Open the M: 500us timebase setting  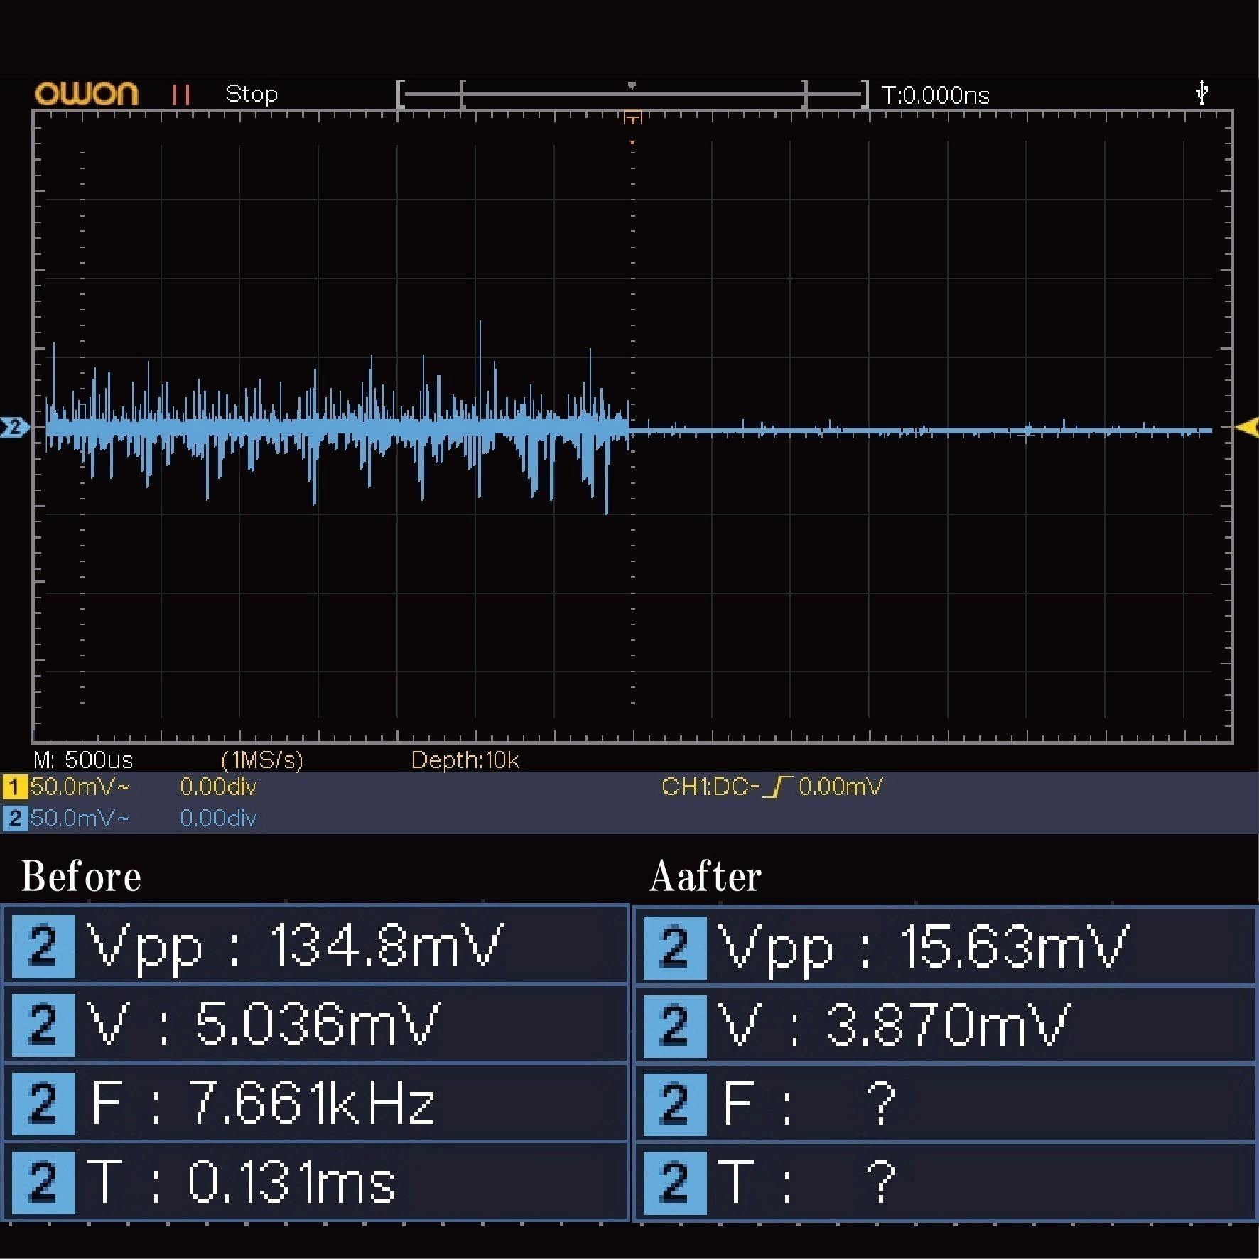(83, 760)
